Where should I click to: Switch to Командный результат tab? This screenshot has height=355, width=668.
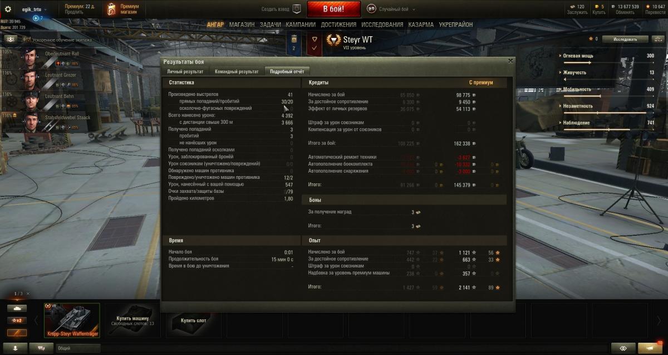pos(236,72)
